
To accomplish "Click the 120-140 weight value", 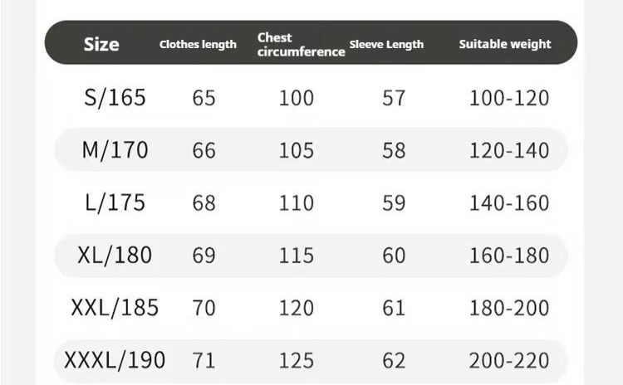I will [509, 150].
